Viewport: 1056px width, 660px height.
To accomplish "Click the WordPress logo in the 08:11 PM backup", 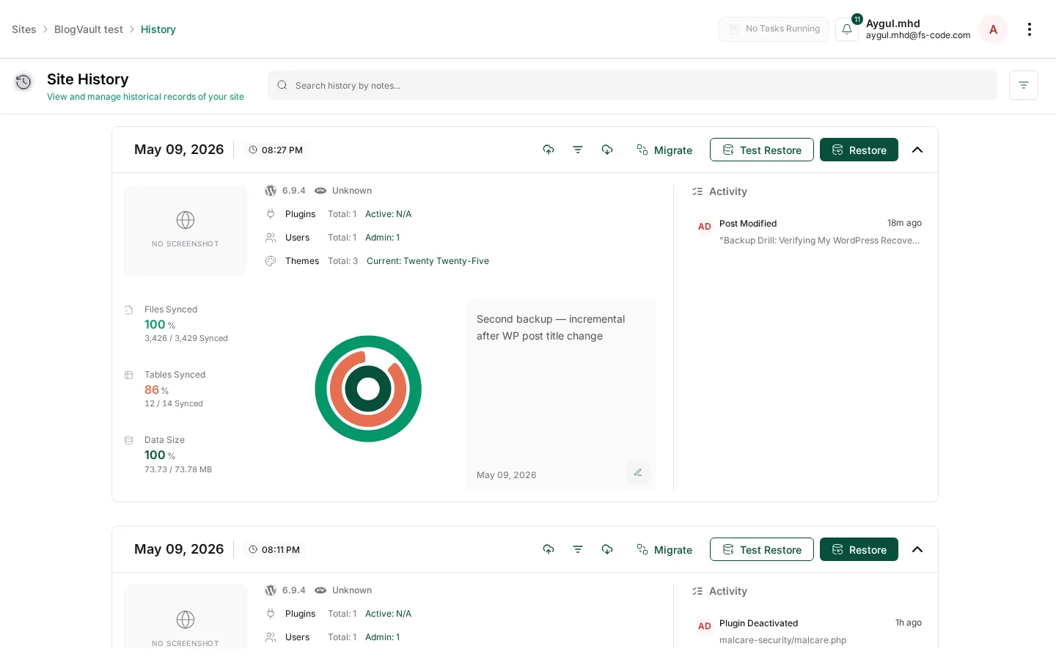I will 271,590.
